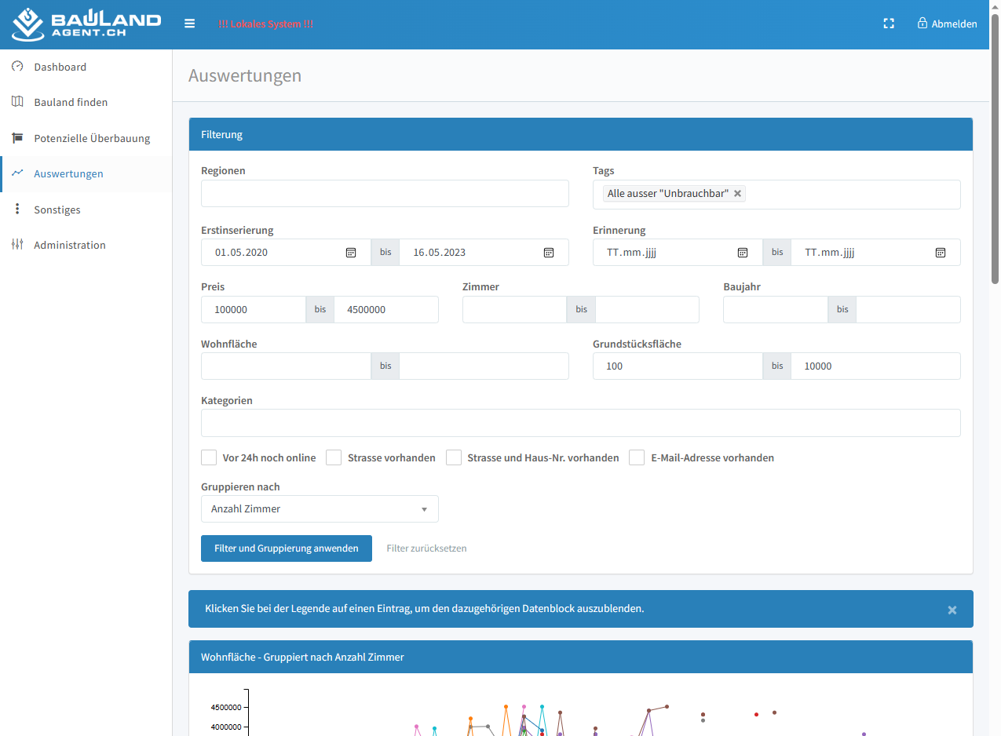Toggle fullscreen mode icon
The image size is (1001, 736).
point(889,24)
